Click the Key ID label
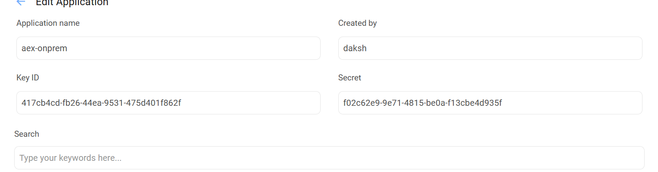Viewport: 658px width, 172px height. click(28, 78)
